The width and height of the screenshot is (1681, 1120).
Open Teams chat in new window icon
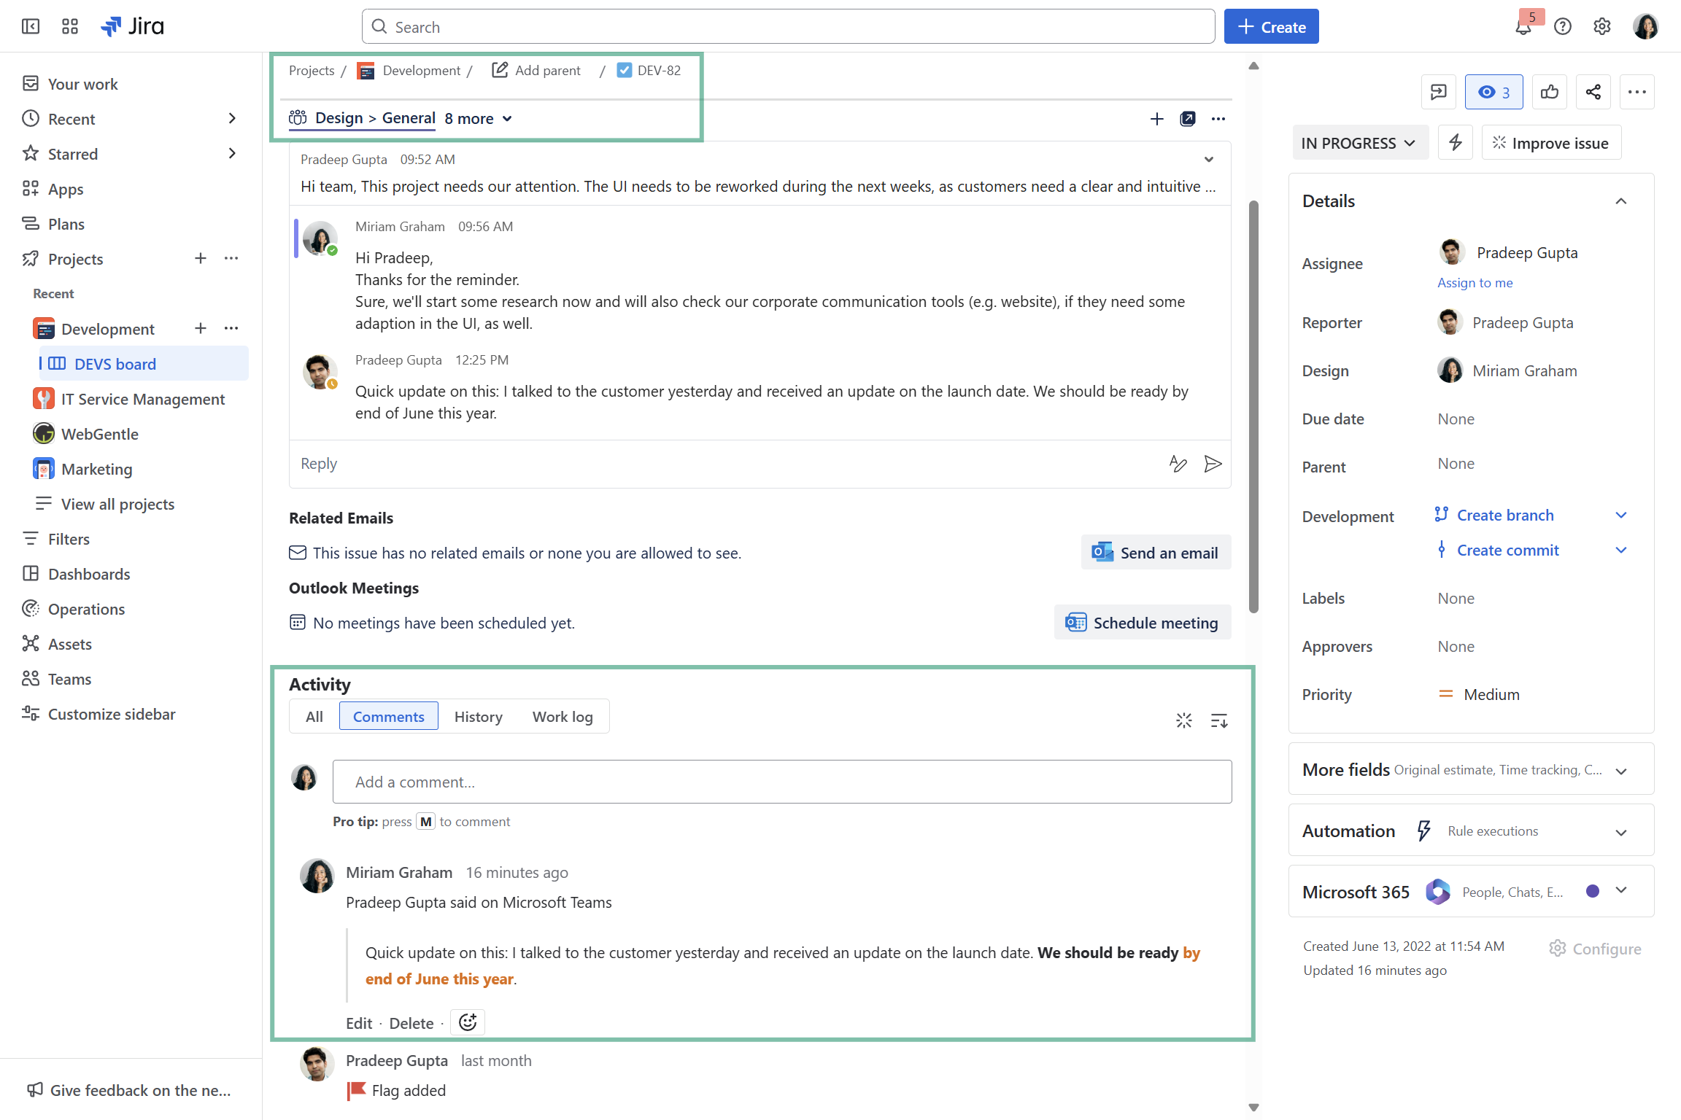click(1188, 119)
